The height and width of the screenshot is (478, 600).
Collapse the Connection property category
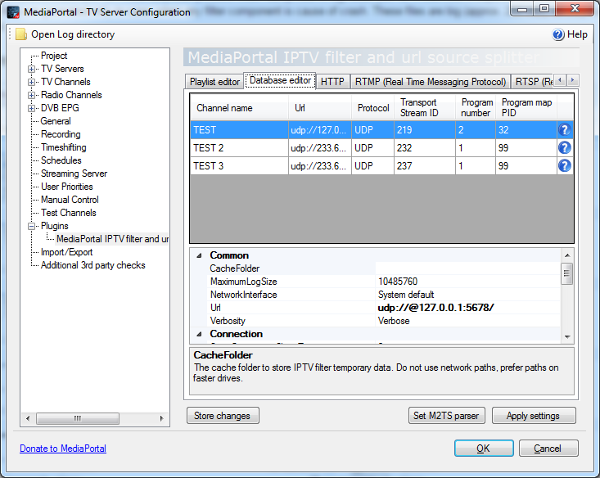[x=199, y=334]
